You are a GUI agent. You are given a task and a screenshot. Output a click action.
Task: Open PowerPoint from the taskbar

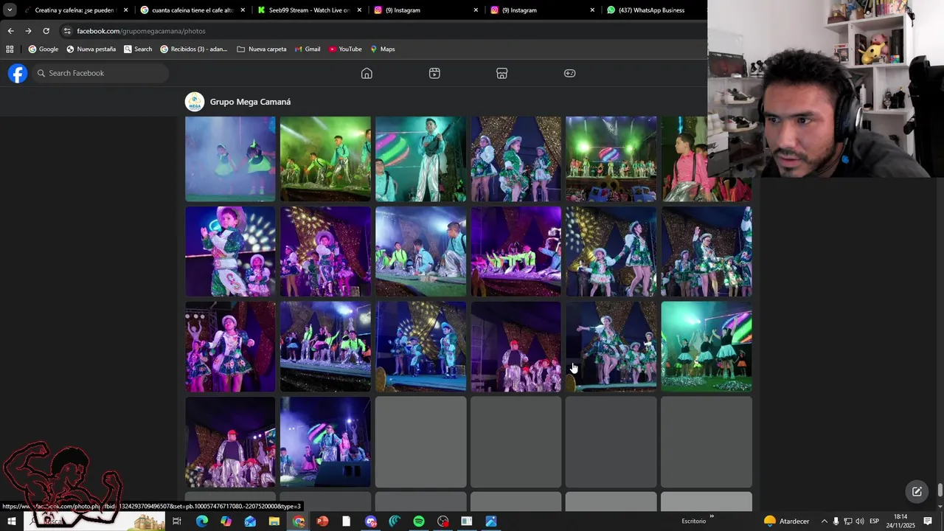point(322,521)
